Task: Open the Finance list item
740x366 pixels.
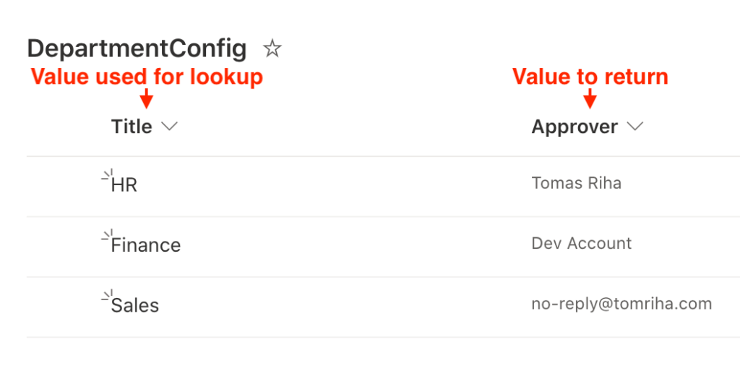Action: click(146, 245)
